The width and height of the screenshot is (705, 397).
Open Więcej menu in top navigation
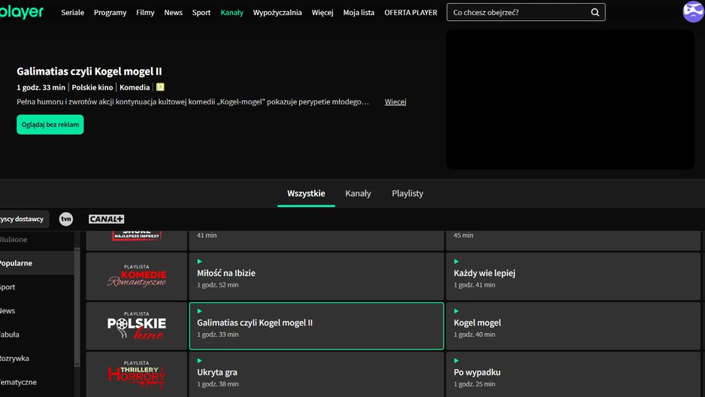[322, 13]
